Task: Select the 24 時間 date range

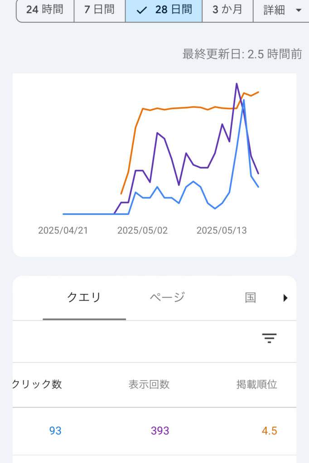Action: 45,10
